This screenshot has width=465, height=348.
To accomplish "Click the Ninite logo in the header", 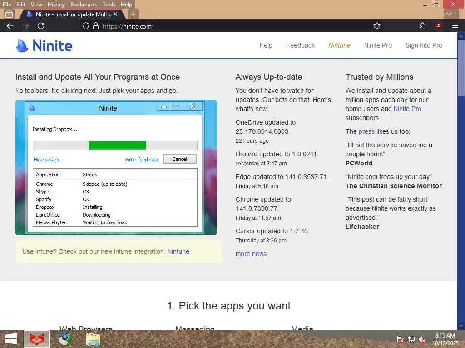I will point(44,46).
